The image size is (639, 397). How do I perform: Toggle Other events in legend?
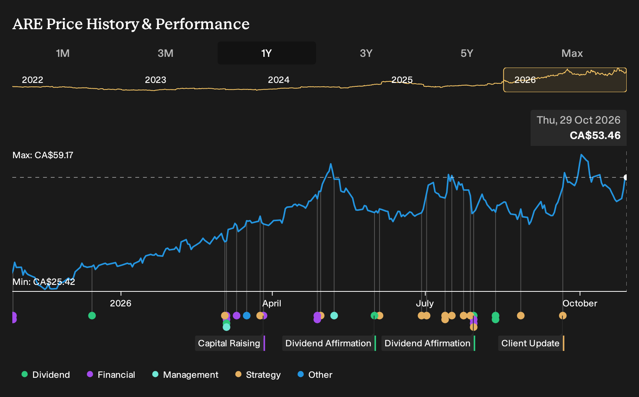tap(315, 375)
